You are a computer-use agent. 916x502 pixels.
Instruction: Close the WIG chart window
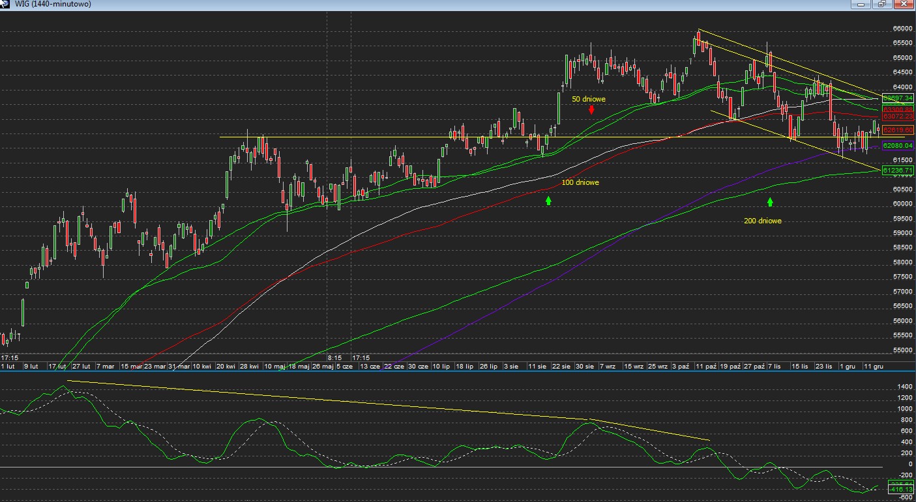(903, 4)
